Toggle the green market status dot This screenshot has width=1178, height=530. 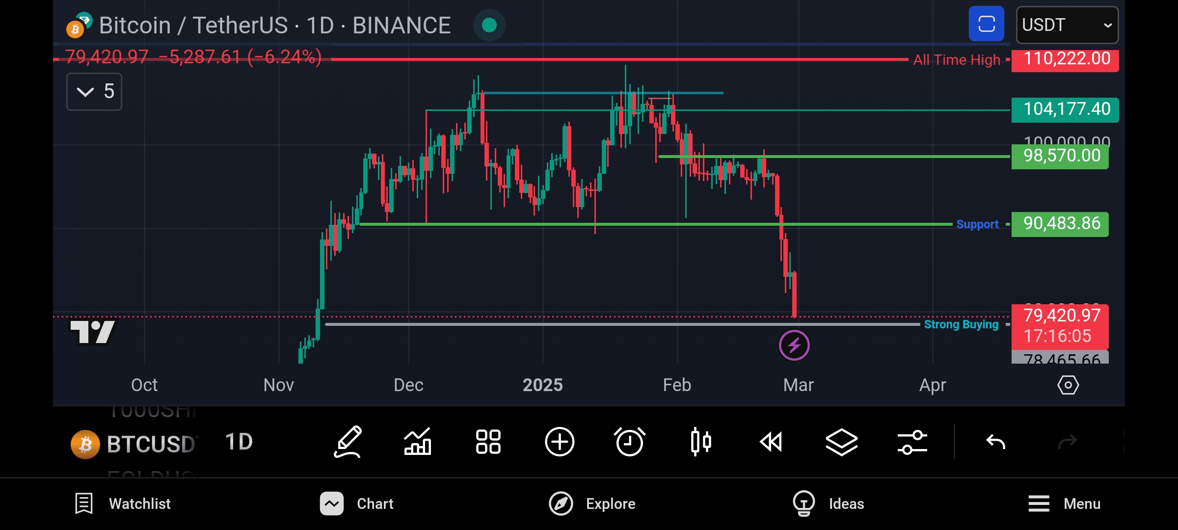pyautogui.click(x=489, y=25)
